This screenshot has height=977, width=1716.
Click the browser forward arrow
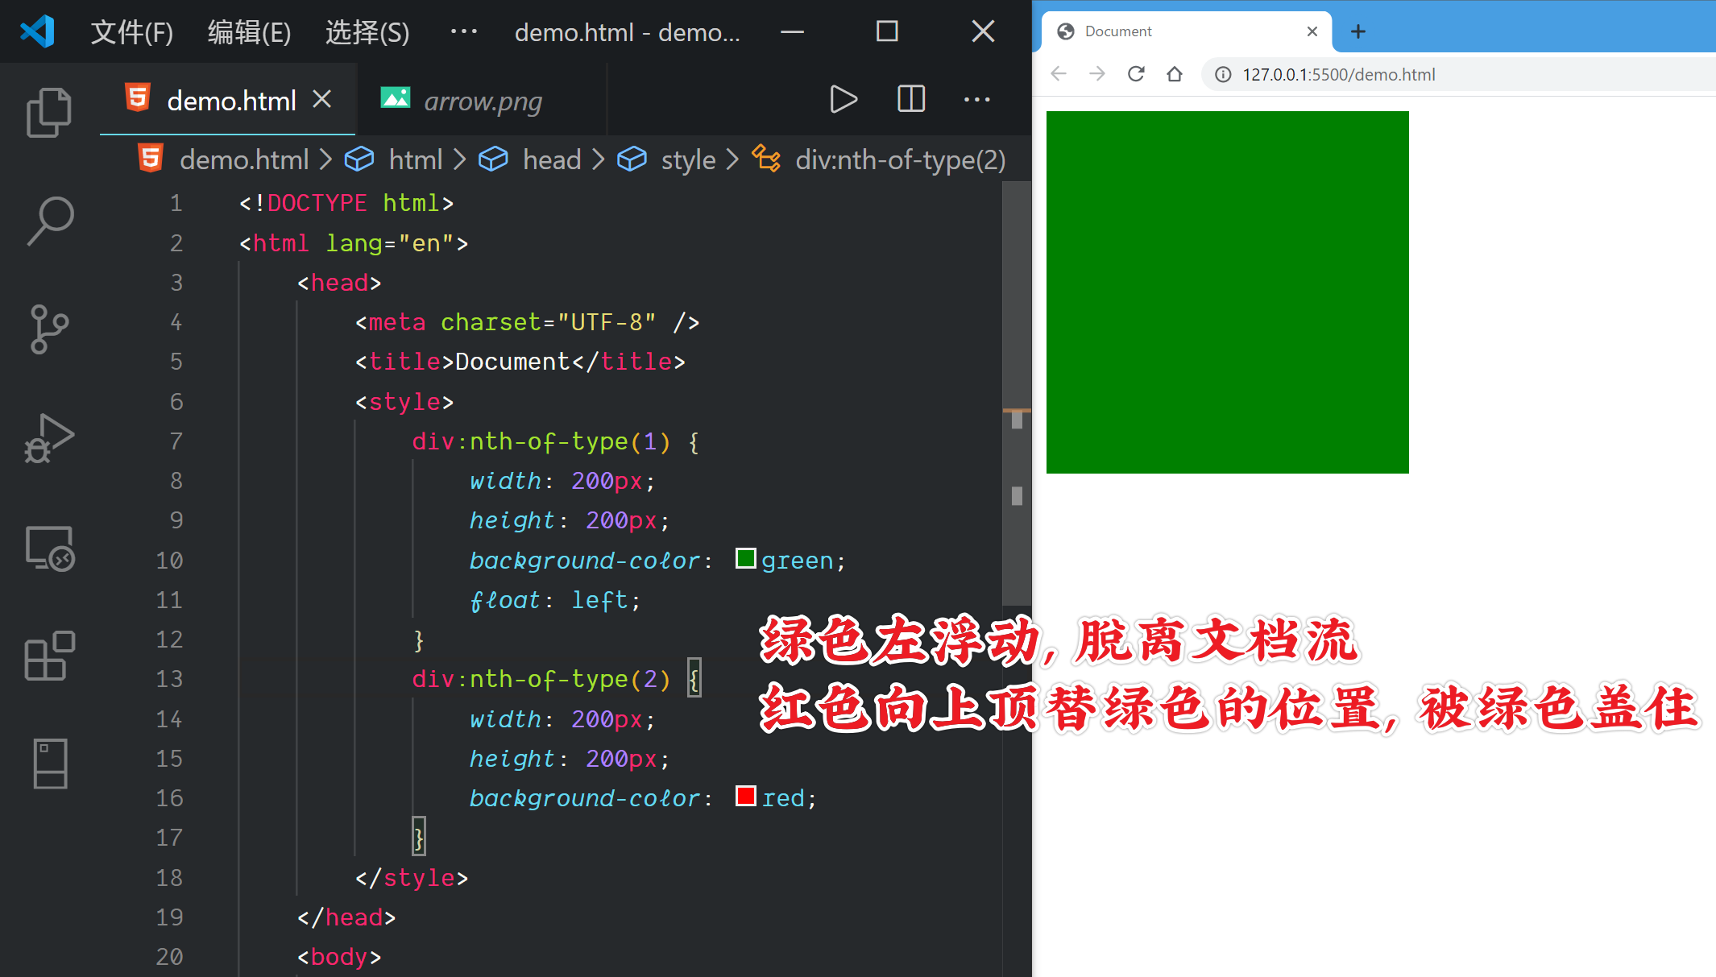pos(1097,74)
